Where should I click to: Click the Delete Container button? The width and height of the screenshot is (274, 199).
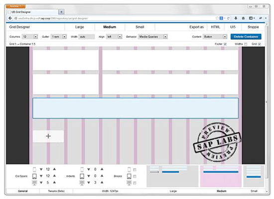[246, 37]
